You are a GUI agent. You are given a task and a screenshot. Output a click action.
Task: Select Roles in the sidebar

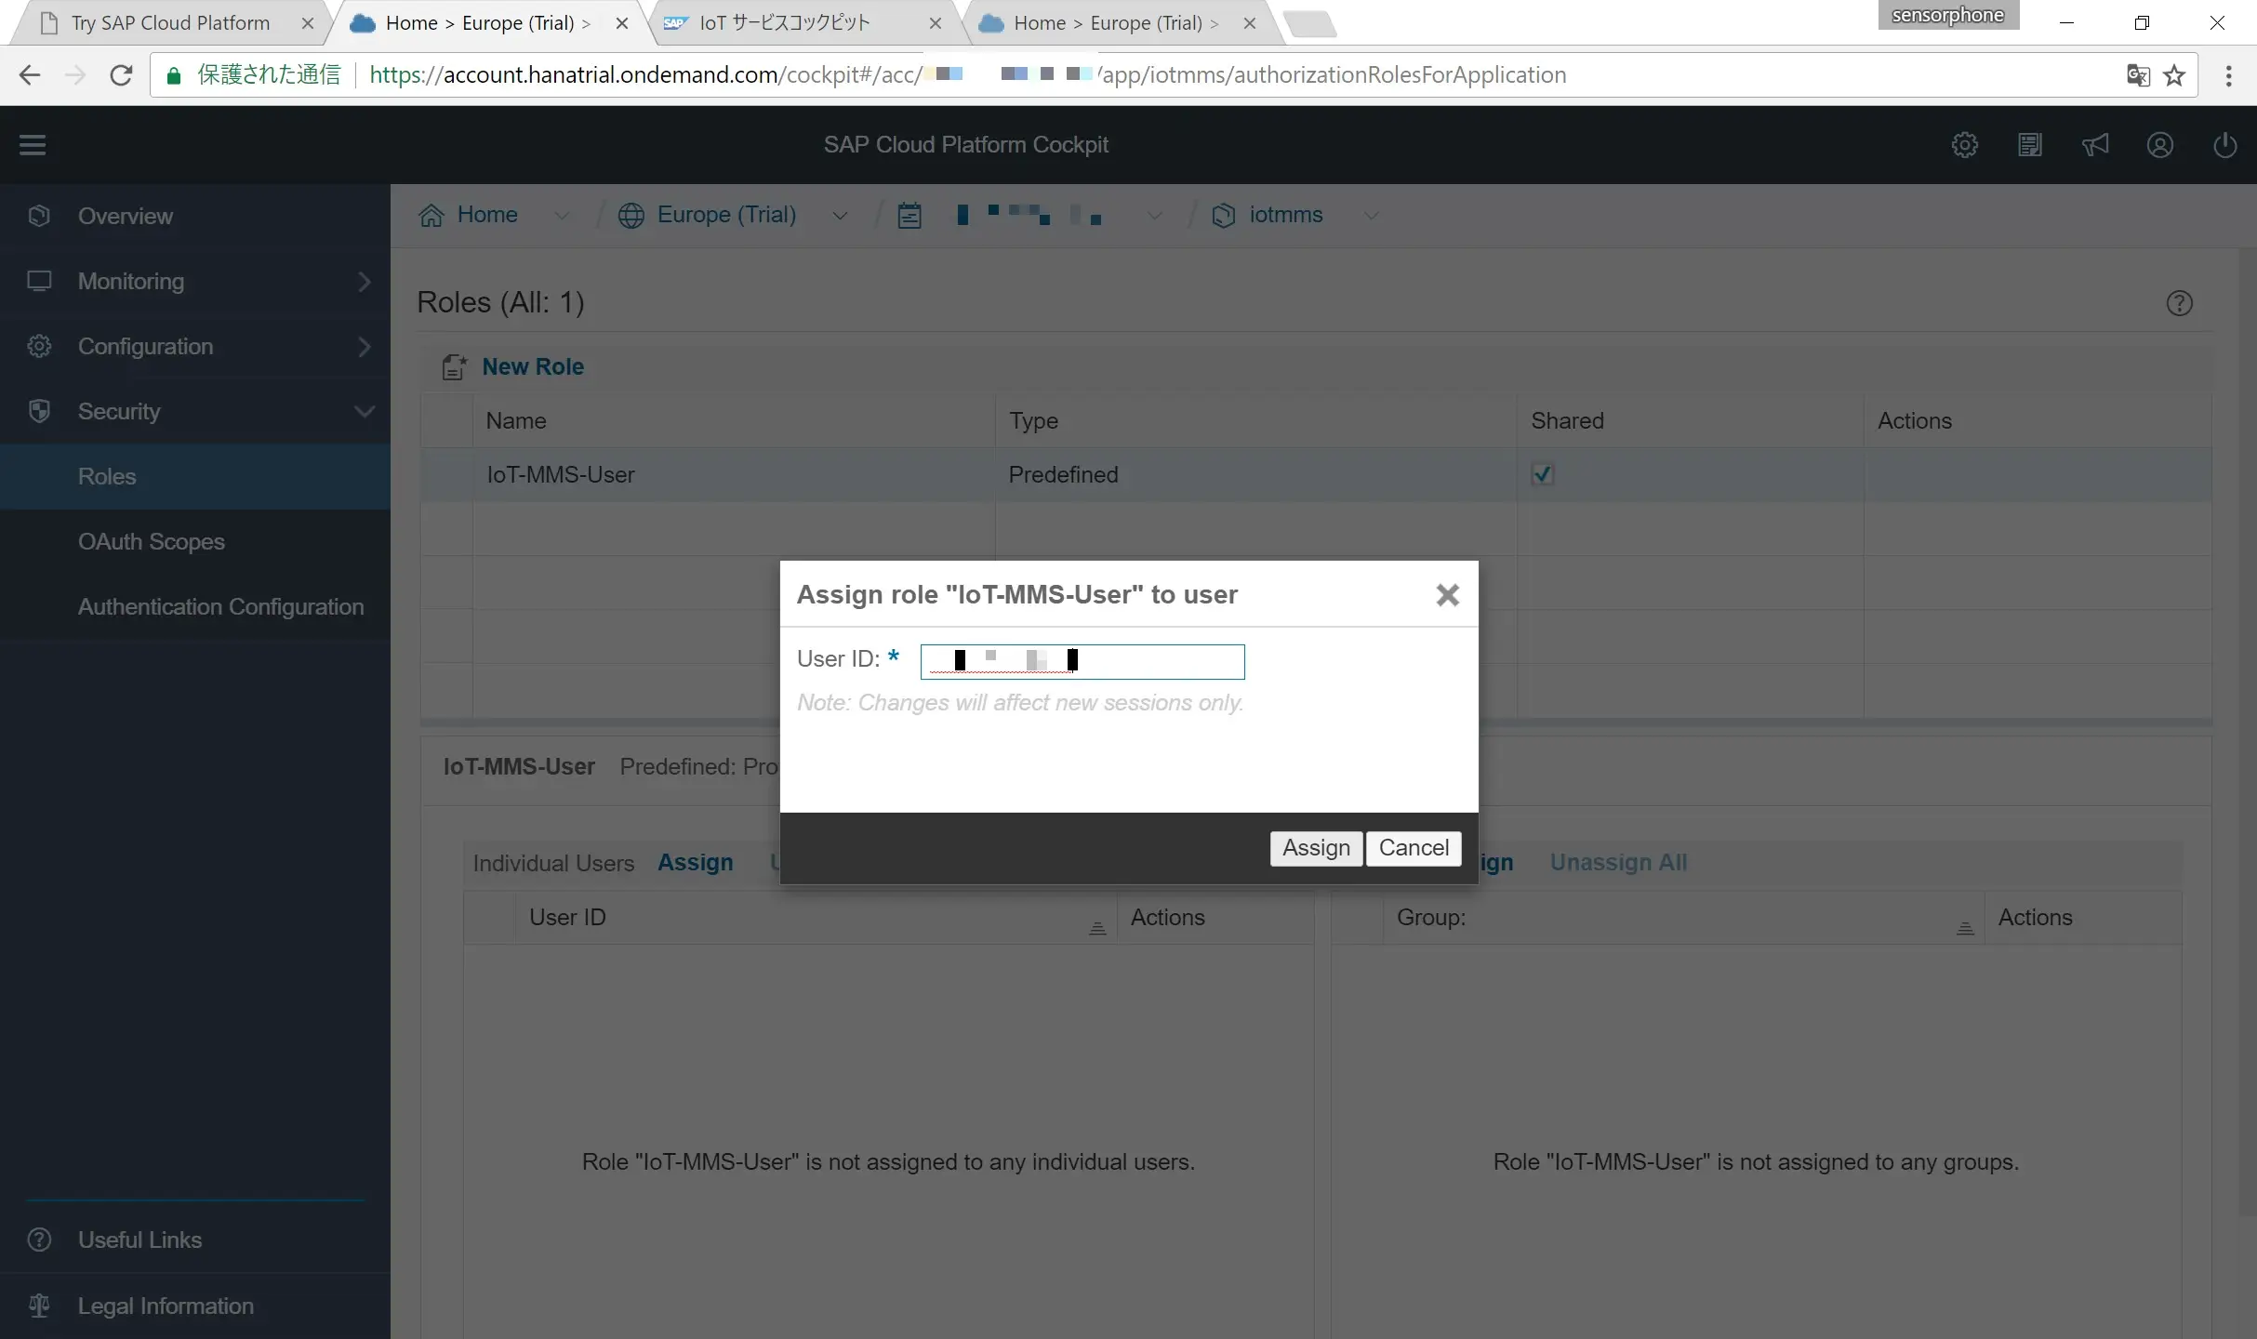tap(195, 476)
